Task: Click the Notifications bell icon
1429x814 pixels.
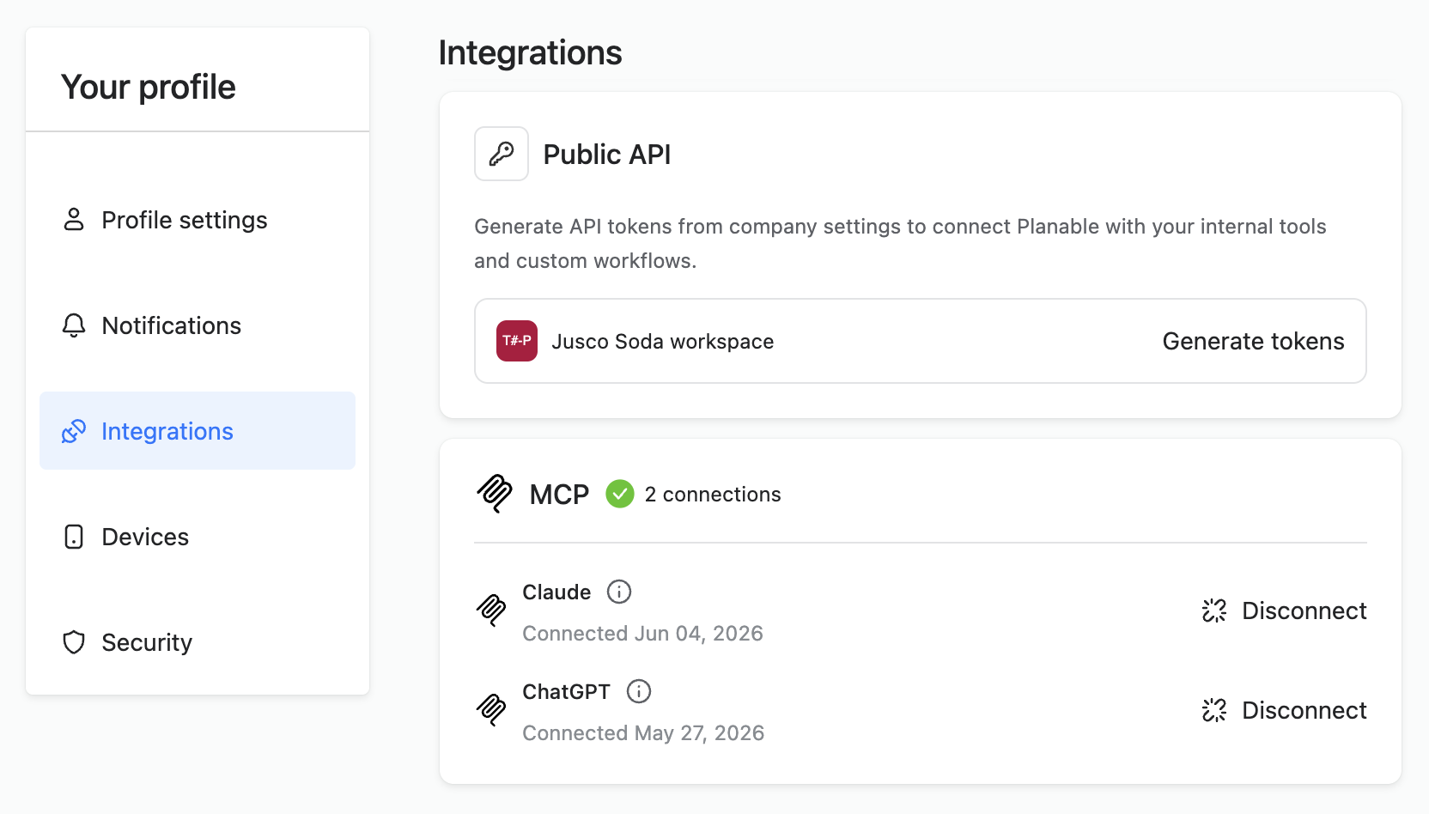Action: pos(74,325)
